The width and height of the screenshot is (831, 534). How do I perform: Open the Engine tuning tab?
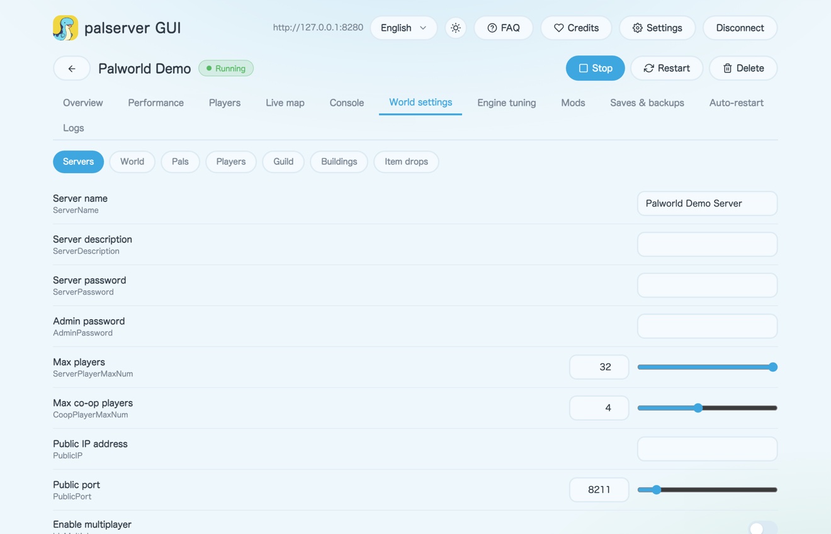pyautogui.click(x=506, y=103)
